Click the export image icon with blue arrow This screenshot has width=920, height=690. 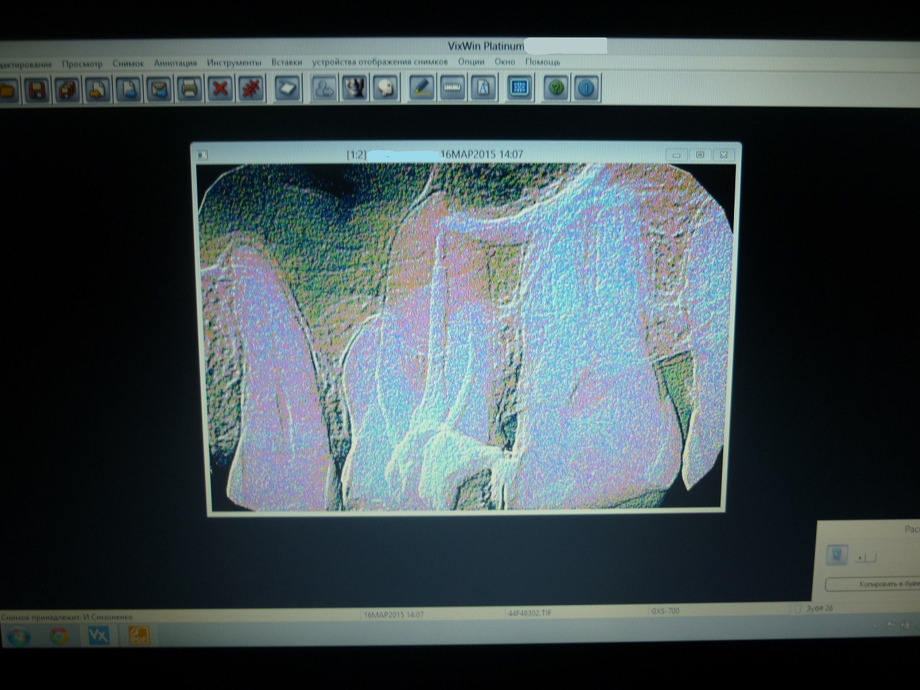point(128,89)
